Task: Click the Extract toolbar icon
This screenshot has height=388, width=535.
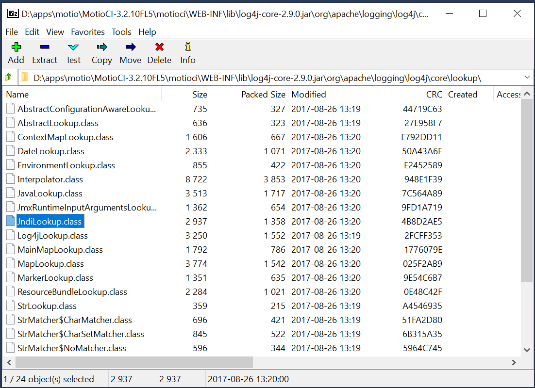Action: coord(45,47)
